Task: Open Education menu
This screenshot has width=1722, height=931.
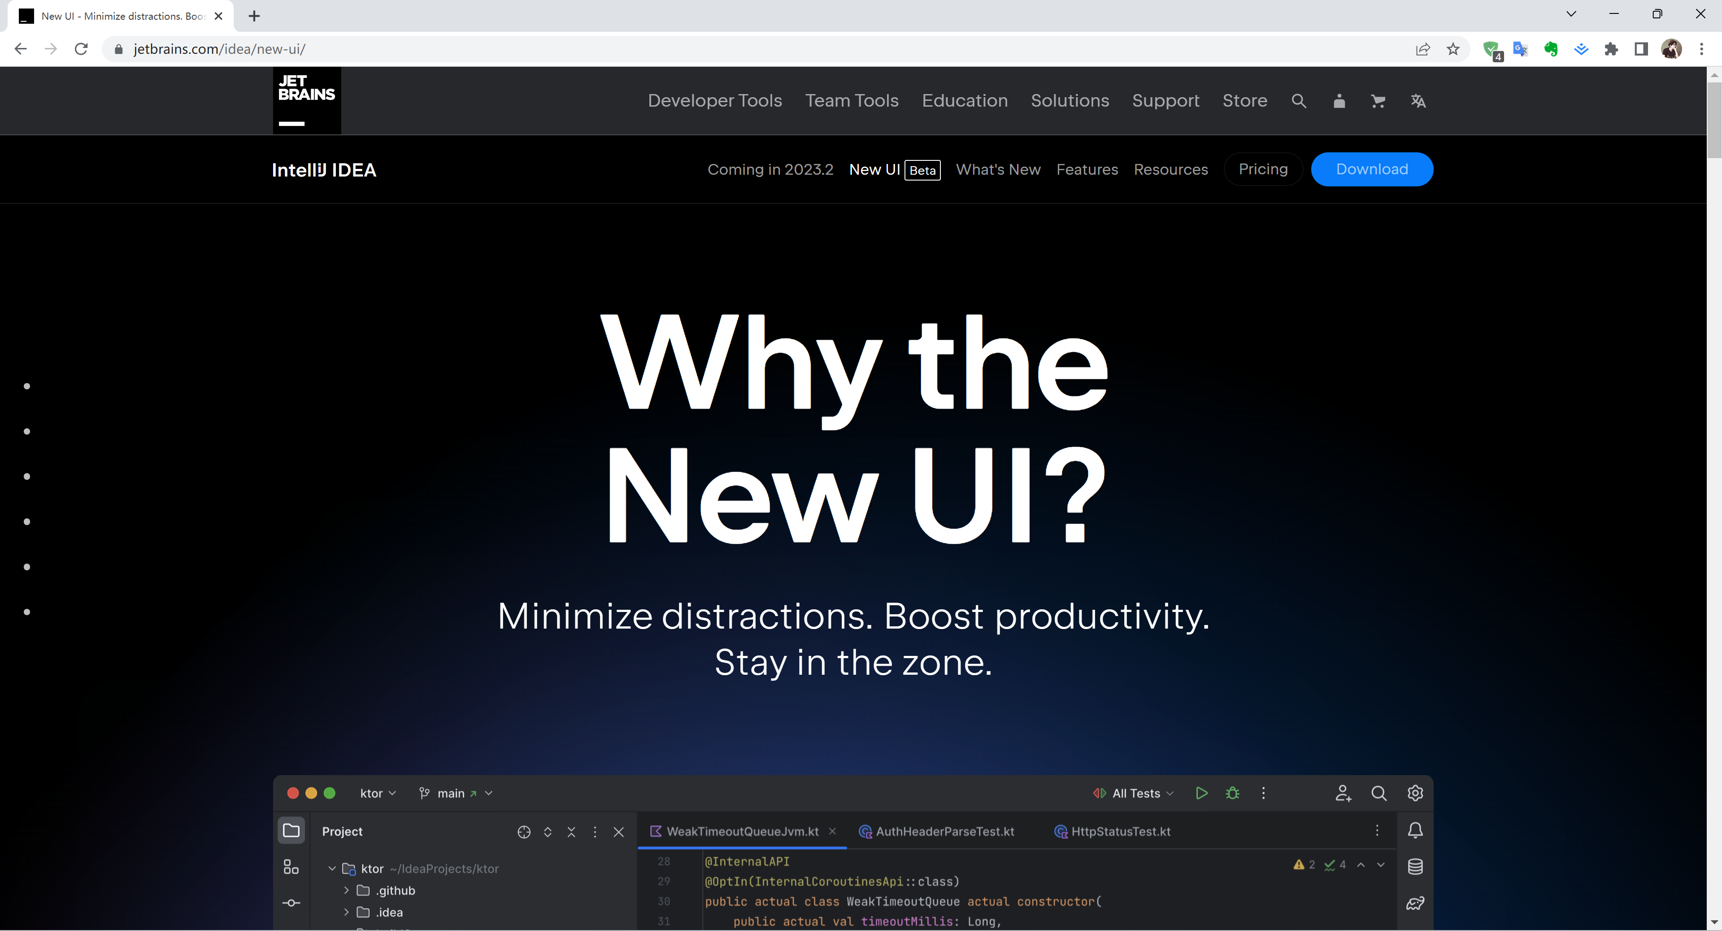Action: click(965, 101)
